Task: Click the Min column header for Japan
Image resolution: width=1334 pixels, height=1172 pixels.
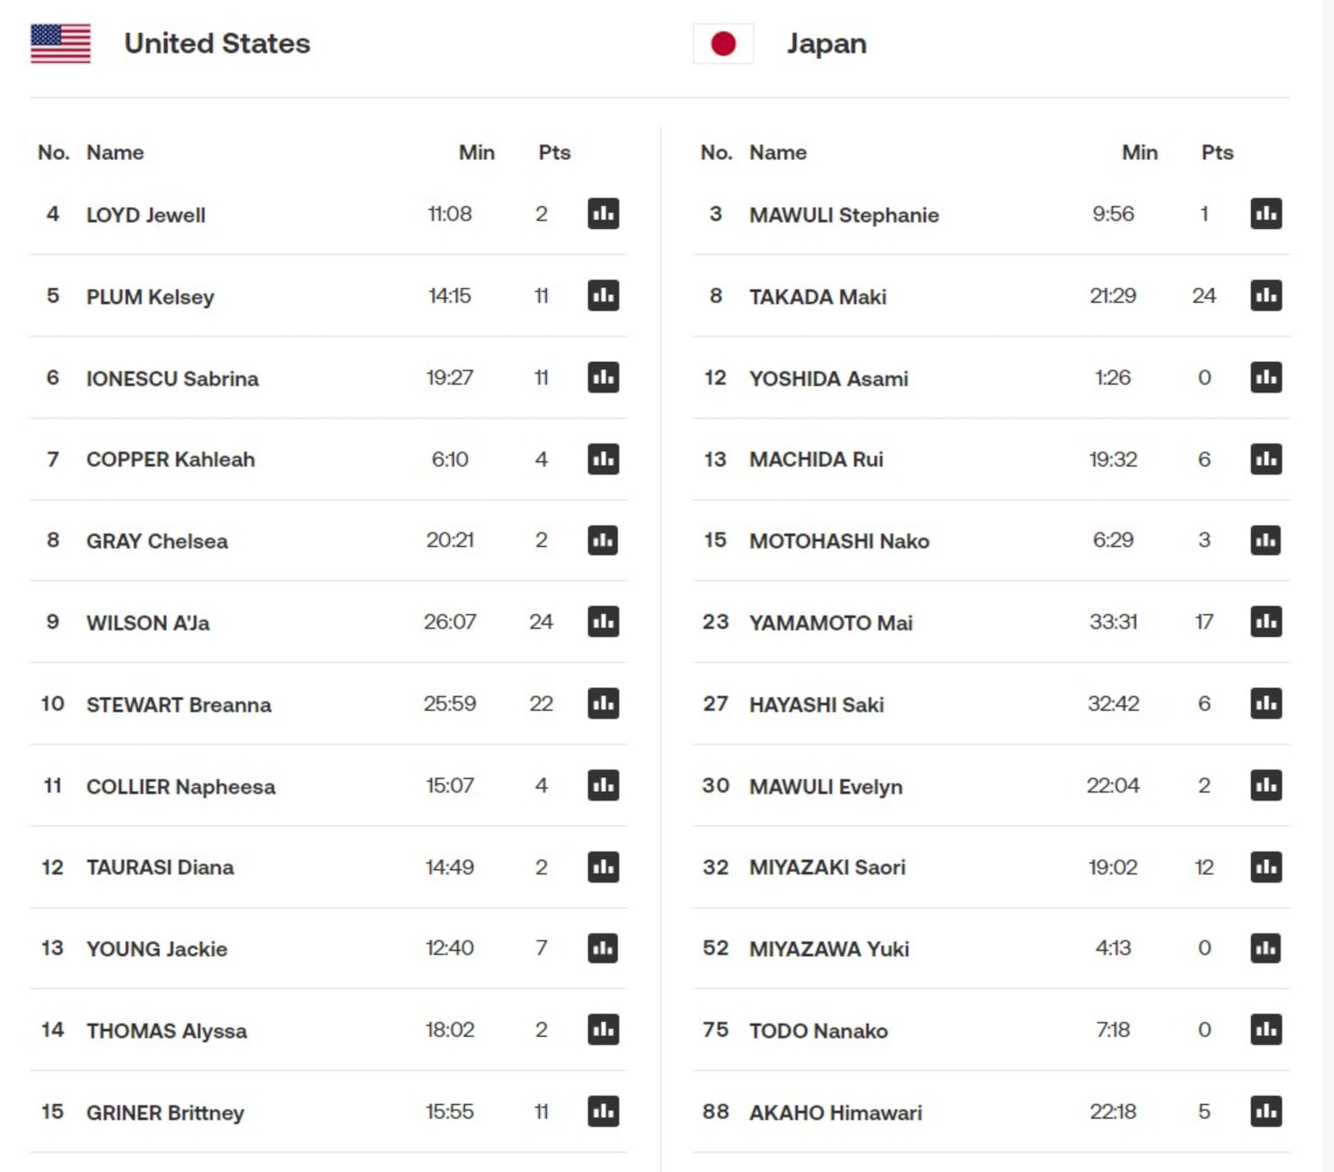Action: click(x=1140, y=153)
